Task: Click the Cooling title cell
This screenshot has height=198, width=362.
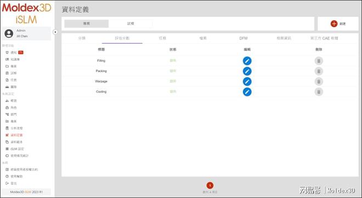Action: (101, 92)
